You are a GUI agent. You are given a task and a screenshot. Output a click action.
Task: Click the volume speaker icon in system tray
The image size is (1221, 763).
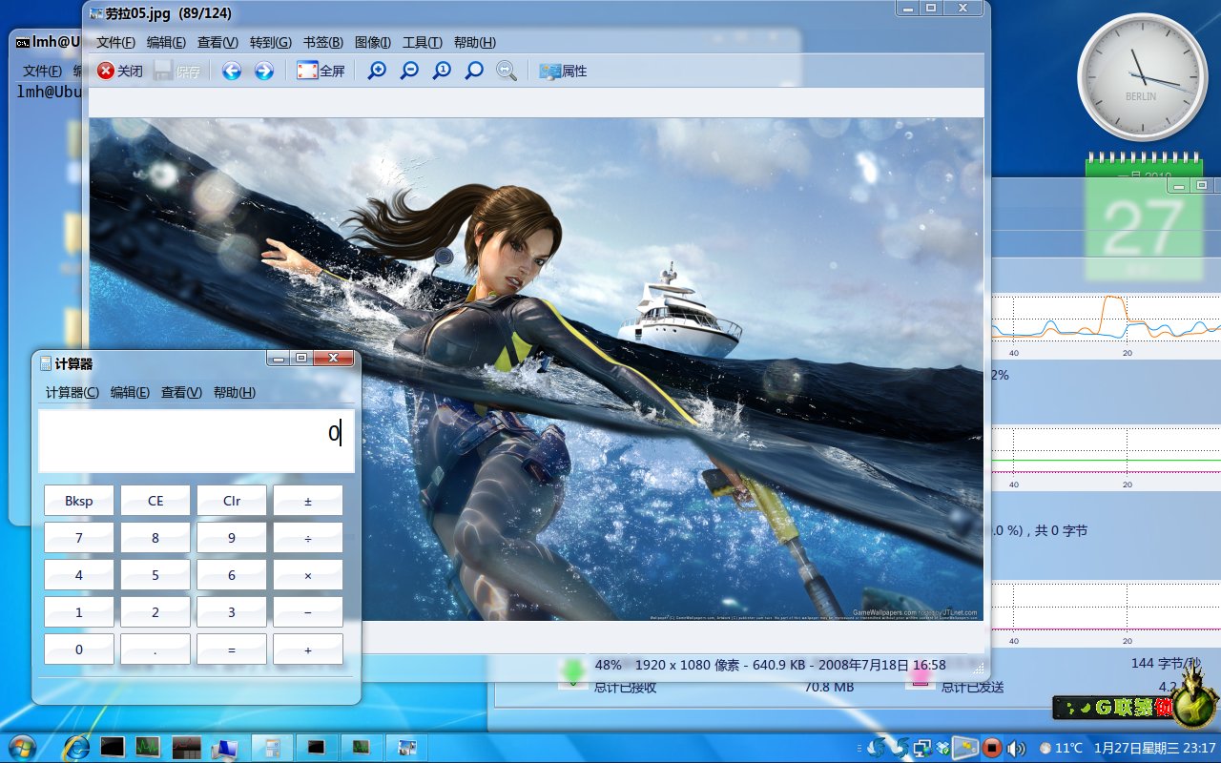(x=1016, y=748)
